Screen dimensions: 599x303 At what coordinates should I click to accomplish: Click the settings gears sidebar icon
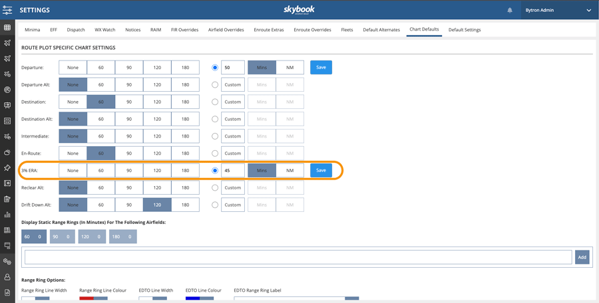7,261
